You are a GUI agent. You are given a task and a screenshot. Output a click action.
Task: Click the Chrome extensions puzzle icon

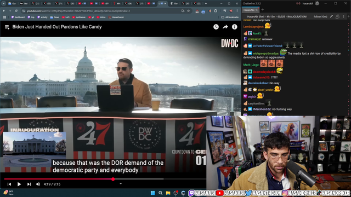click(216, 11)
